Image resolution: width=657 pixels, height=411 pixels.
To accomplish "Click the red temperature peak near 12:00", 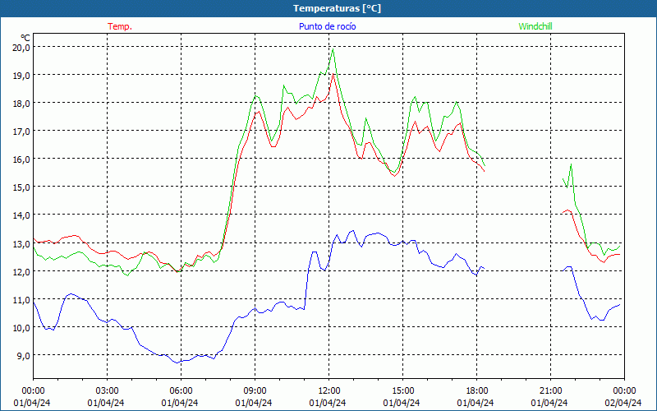I will [x=333, y=74].
